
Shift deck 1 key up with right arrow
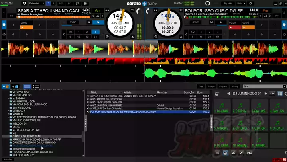(x=102, y=16)
